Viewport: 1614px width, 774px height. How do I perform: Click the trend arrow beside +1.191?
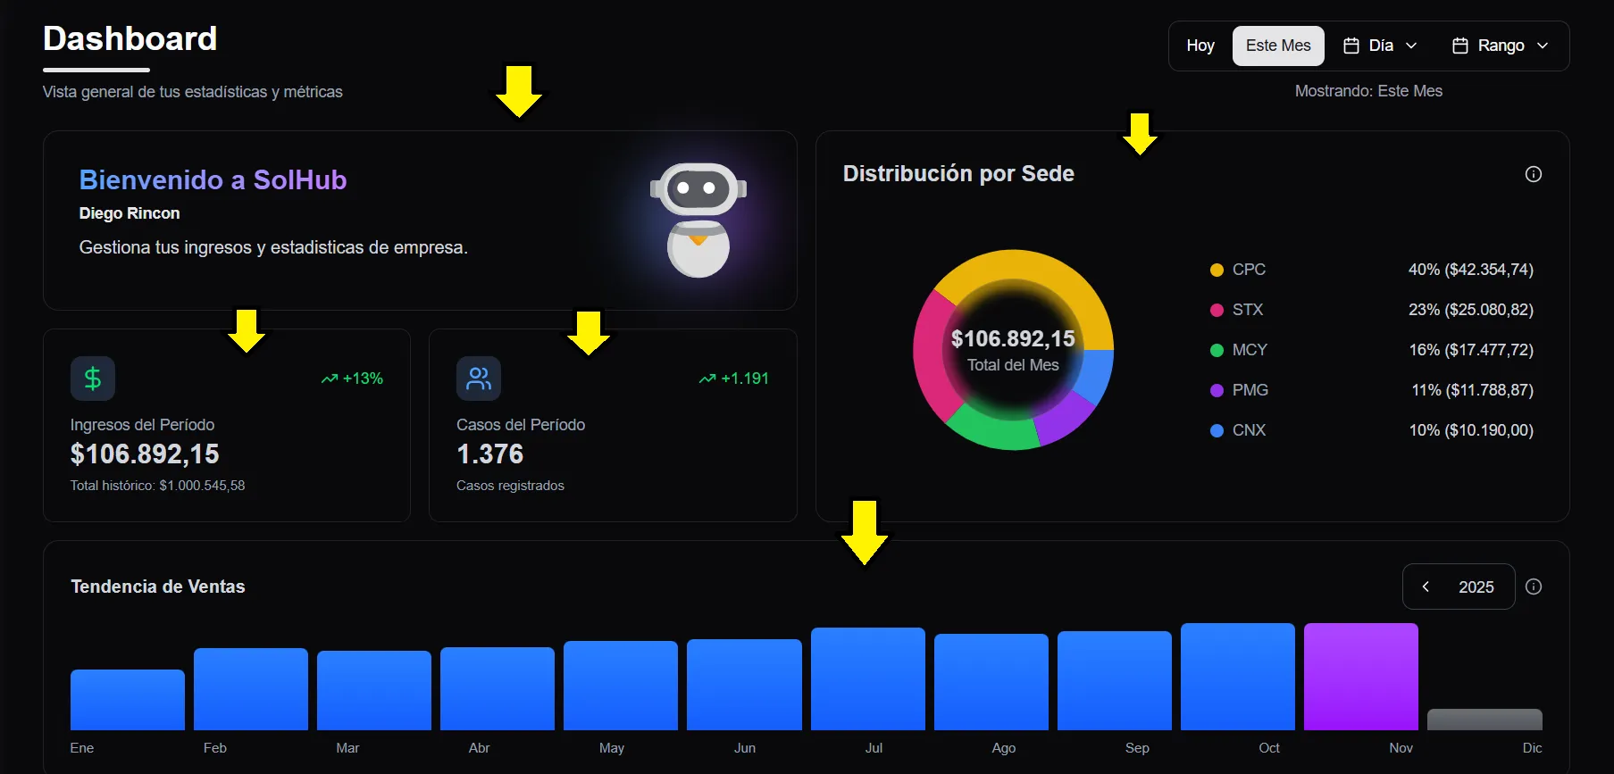(x=707, y=379)
